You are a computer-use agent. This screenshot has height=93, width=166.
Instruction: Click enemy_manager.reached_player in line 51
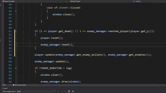point(108,31)
